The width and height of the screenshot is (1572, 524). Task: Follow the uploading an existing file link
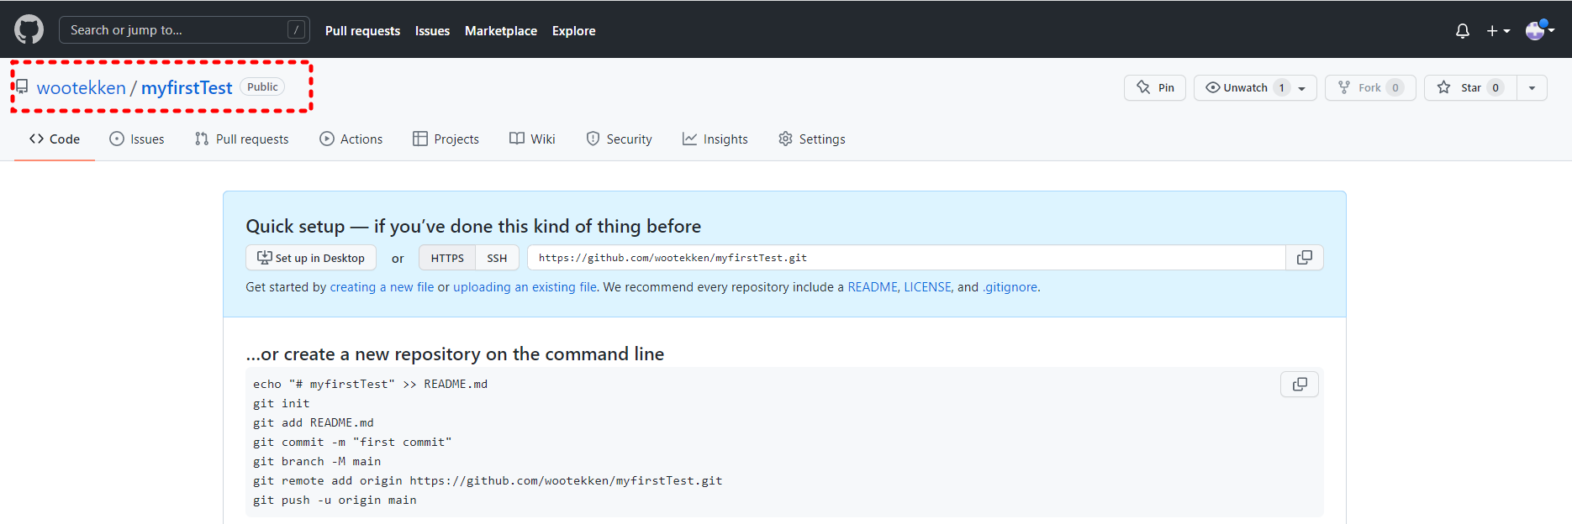pyautogui.click(x=525, y=287)
